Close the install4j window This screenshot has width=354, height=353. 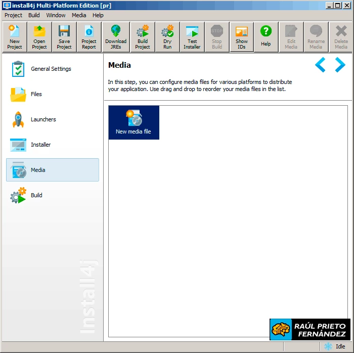click(346, 6)
